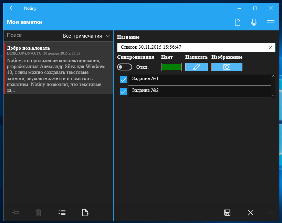Open more options in the editor bar
Image resolution: width=282 pixels, height=223 pixels.
click(271, 213)
